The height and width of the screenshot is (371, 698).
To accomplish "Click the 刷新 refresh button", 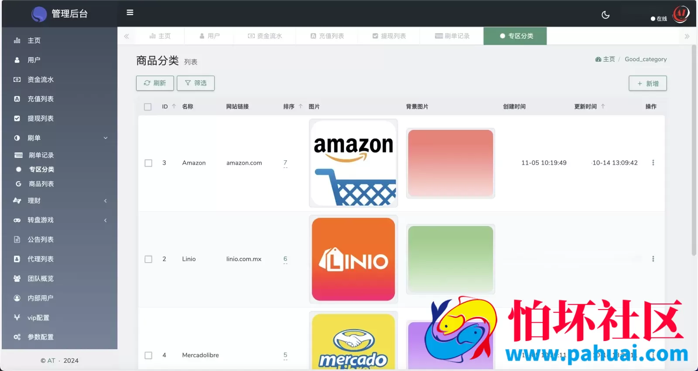I will point(155,83).
